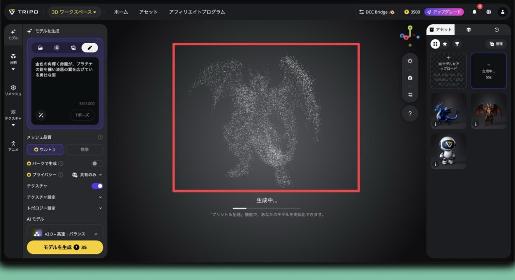Click the アップグレード upgrade button
This screenshot has height=280, width=515.
pos(444,12)
